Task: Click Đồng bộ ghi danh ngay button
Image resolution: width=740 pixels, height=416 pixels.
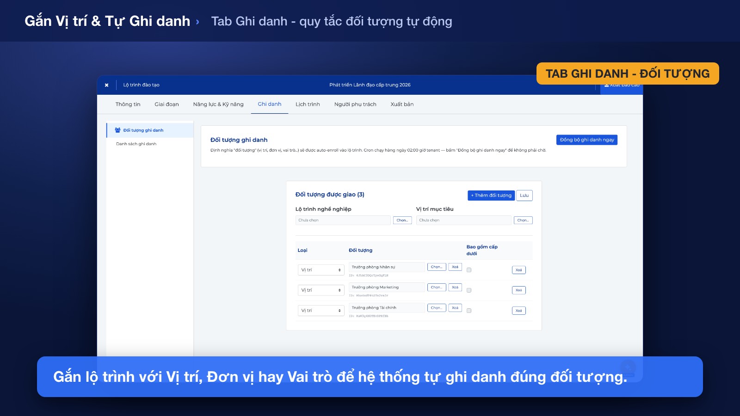Action: pyautogui.click(x=587, y=140)
